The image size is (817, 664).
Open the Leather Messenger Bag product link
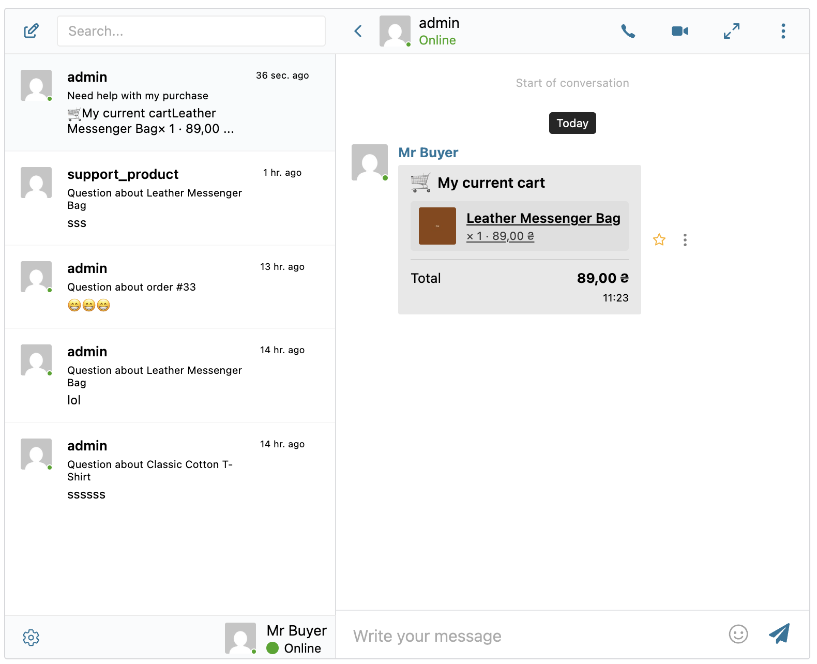[x=543, y=218]
